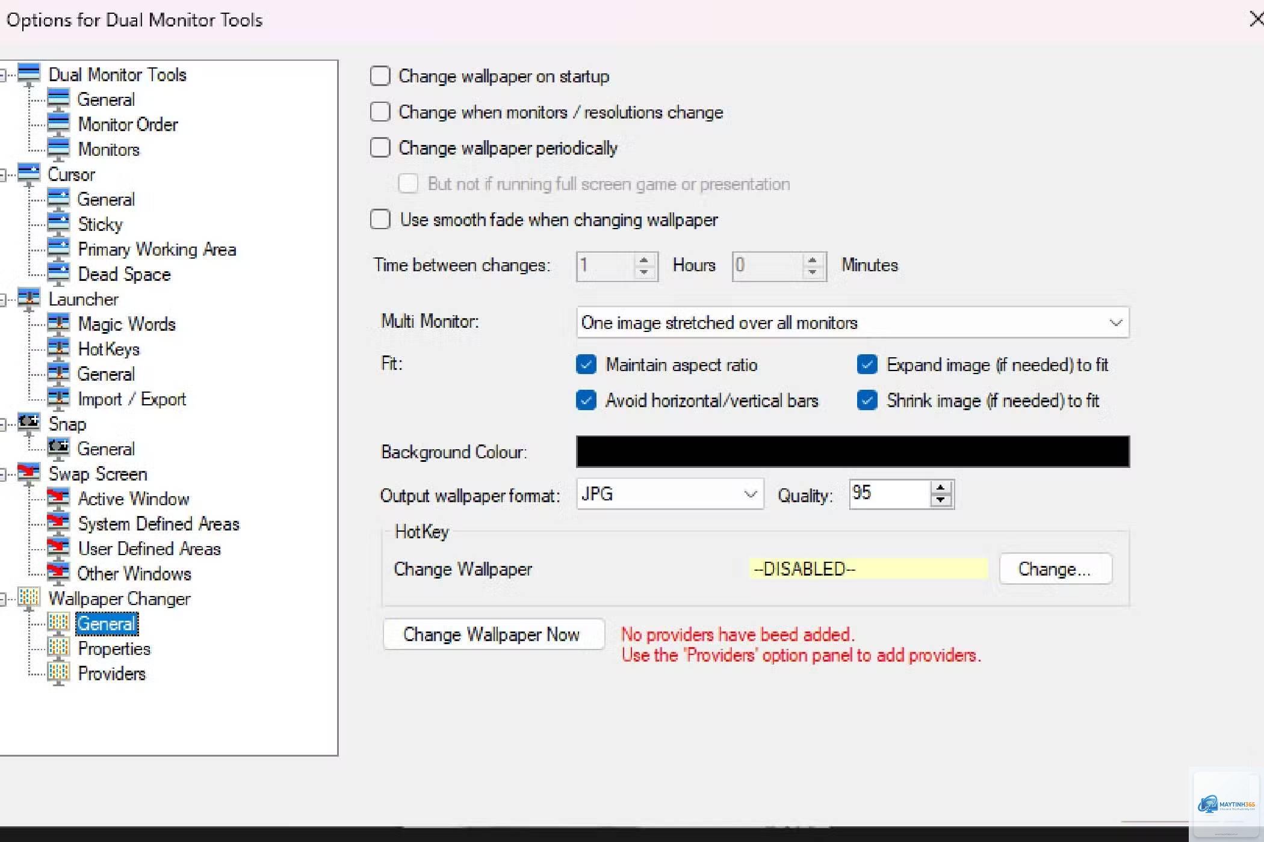Click the icon beside System Defined Areas
1264x842 pixels.
(58, 524)
